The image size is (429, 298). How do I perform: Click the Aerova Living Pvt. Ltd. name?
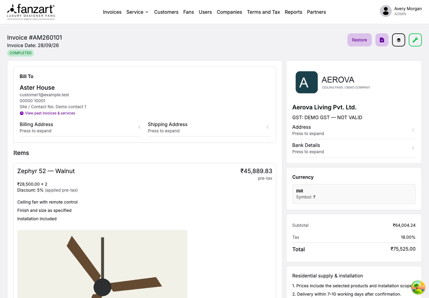pos(324,107)
